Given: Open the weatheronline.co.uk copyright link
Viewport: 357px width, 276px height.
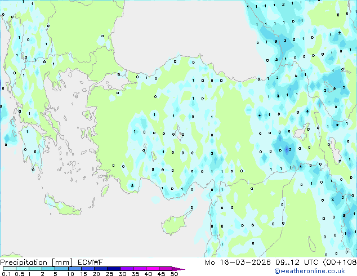Looking at the screenshot, I should tap(310, 271).
